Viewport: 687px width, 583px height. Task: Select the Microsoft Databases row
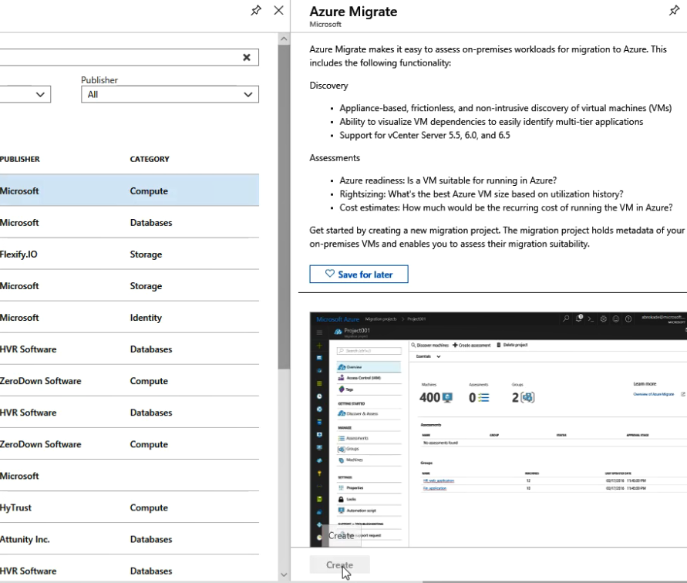[x=130, y=222]
